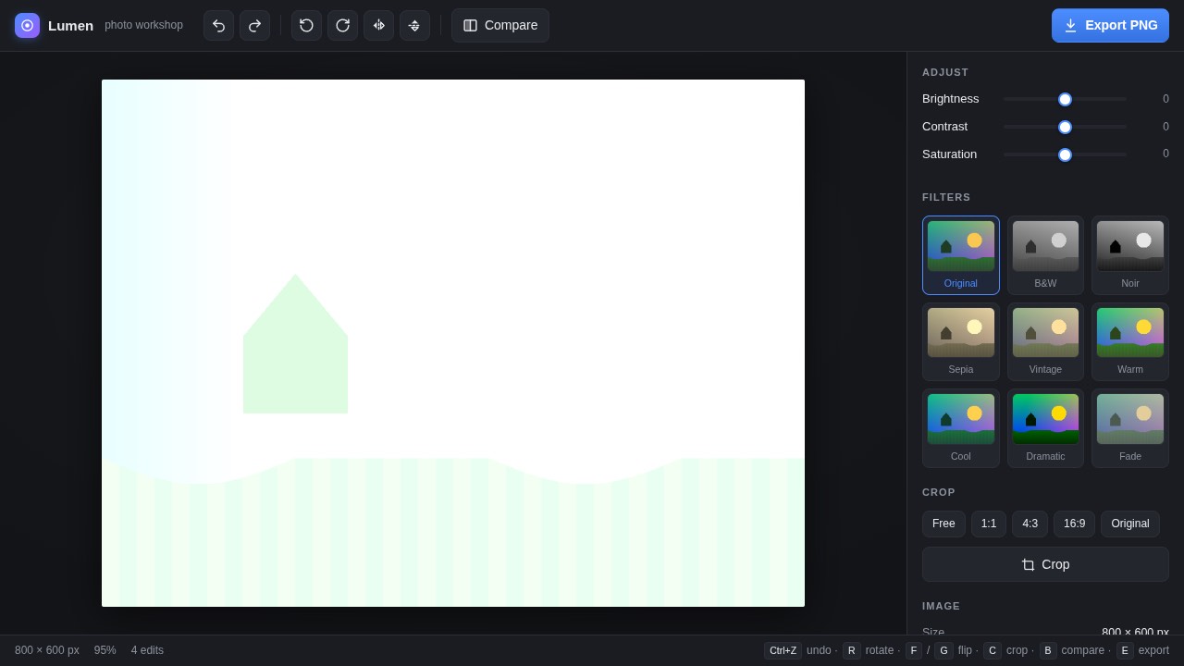Toggle Compare view
1184x666 pixels.
[500, 25]
